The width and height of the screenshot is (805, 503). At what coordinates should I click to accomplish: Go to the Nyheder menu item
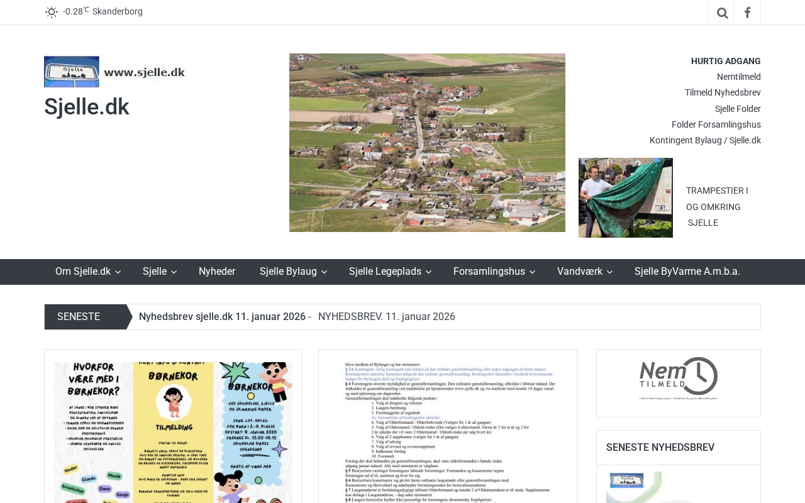217,272
